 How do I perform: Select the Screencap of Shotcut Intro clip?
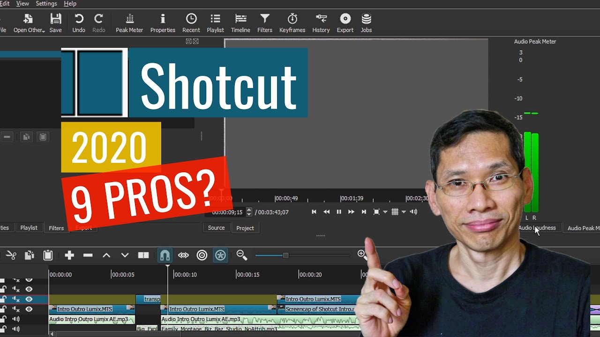click(318, 309)
